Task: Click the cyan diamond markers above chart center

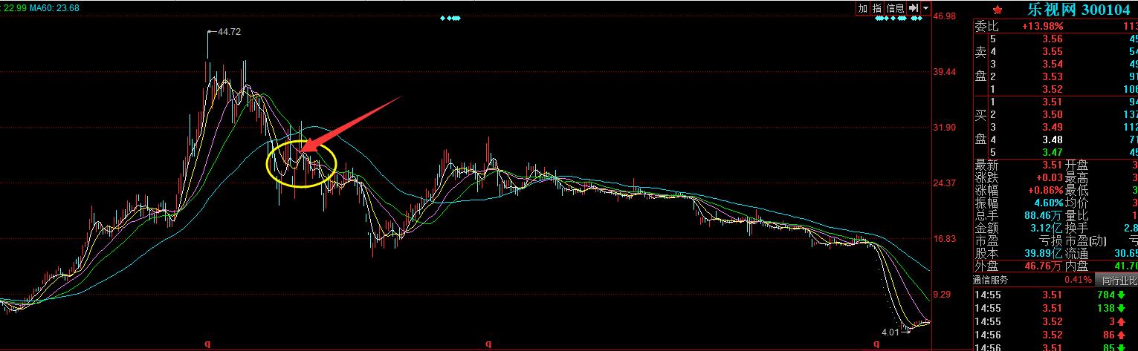Action: pos(450,18)
